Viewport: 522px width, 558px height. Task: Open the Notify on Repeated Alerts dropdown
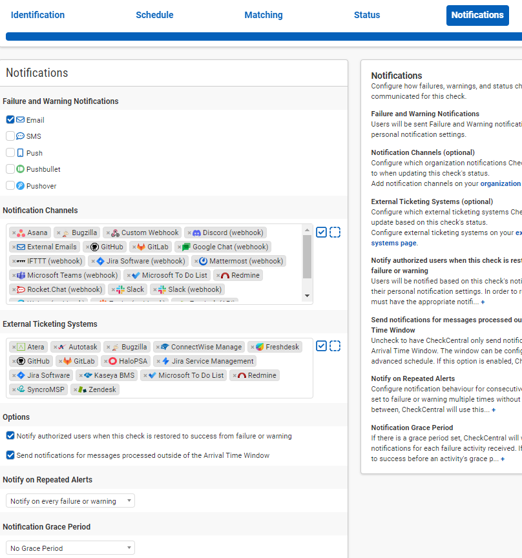pos(70,501)
